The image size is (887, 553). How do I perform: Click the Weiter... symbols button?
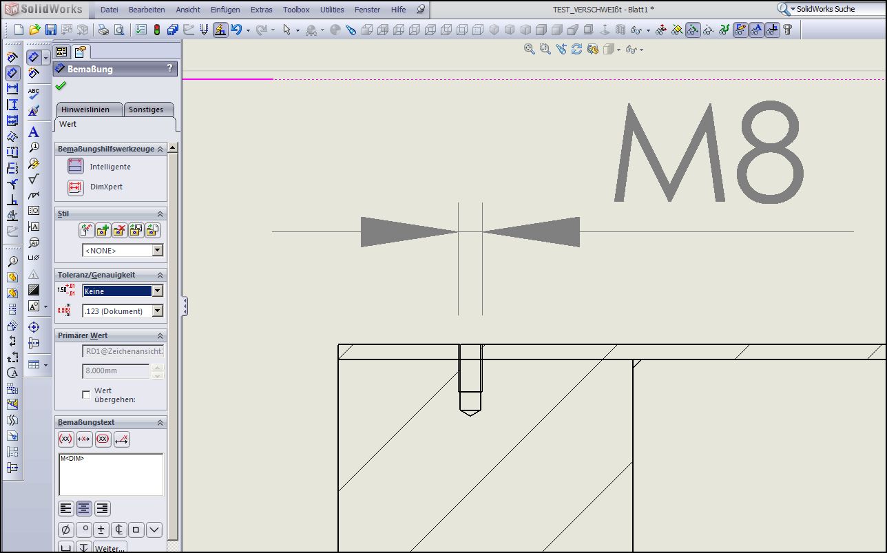pyautogui.click(x=110, y=548)
